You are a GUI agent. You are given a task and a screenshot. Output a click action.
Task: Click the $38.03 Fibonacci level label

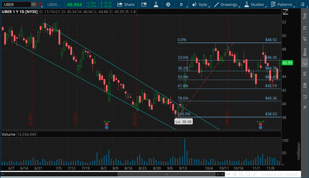[x=271, y=114]
